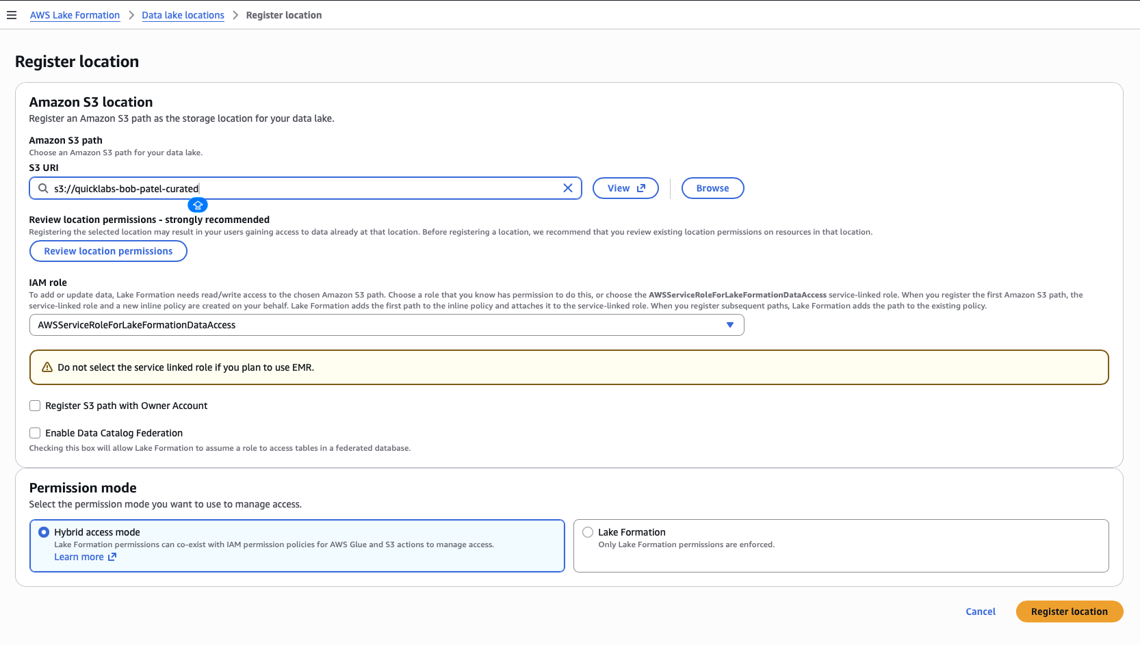Enable Register S3 path with Owner Account
Viewport: 1140px width, 645px height.
coord(35,406)
